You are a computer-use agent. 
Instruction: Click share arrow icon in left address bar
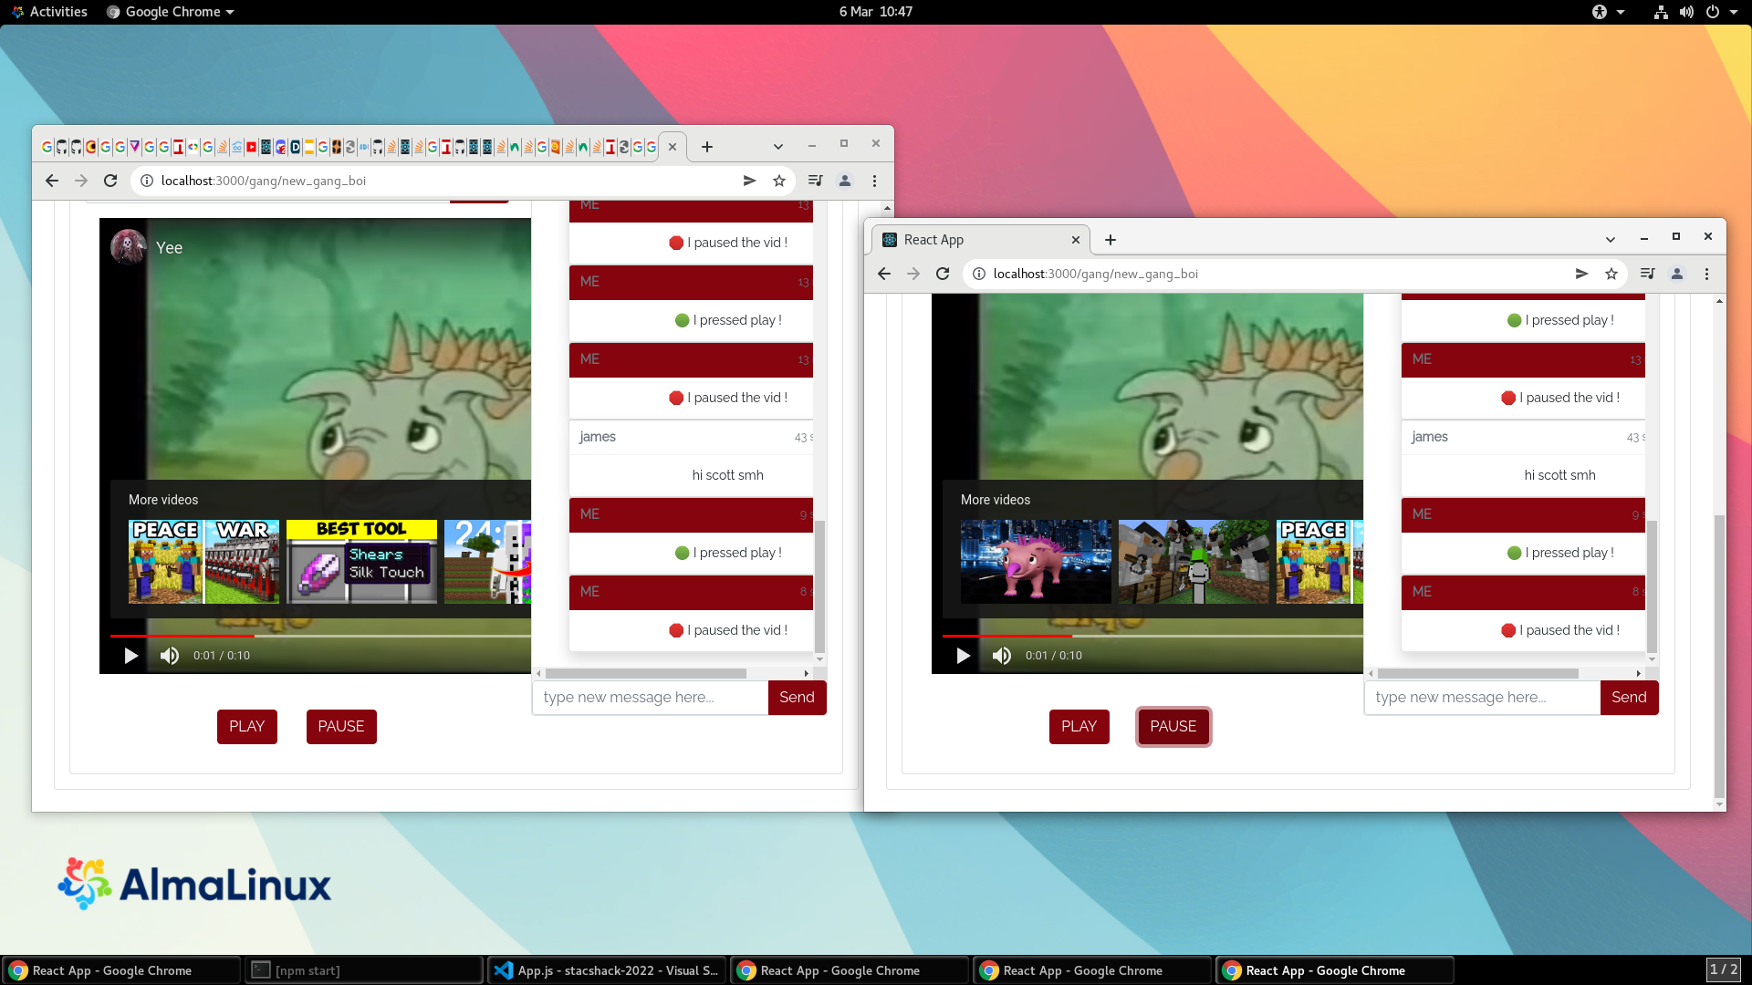(x=749, y=181)
